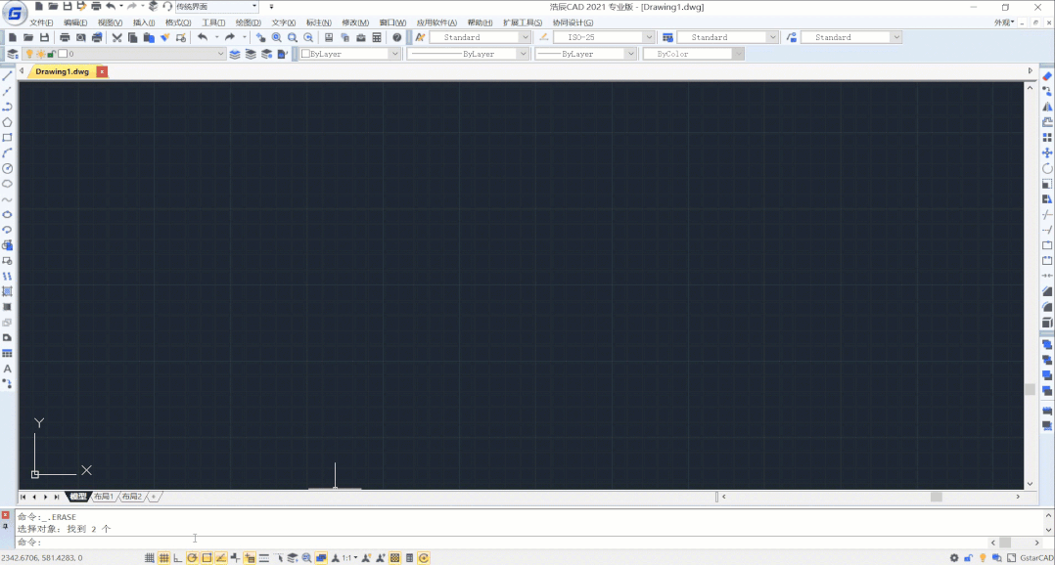Click the Undo arrow in standard toolbar

click(x=203, y=37)
